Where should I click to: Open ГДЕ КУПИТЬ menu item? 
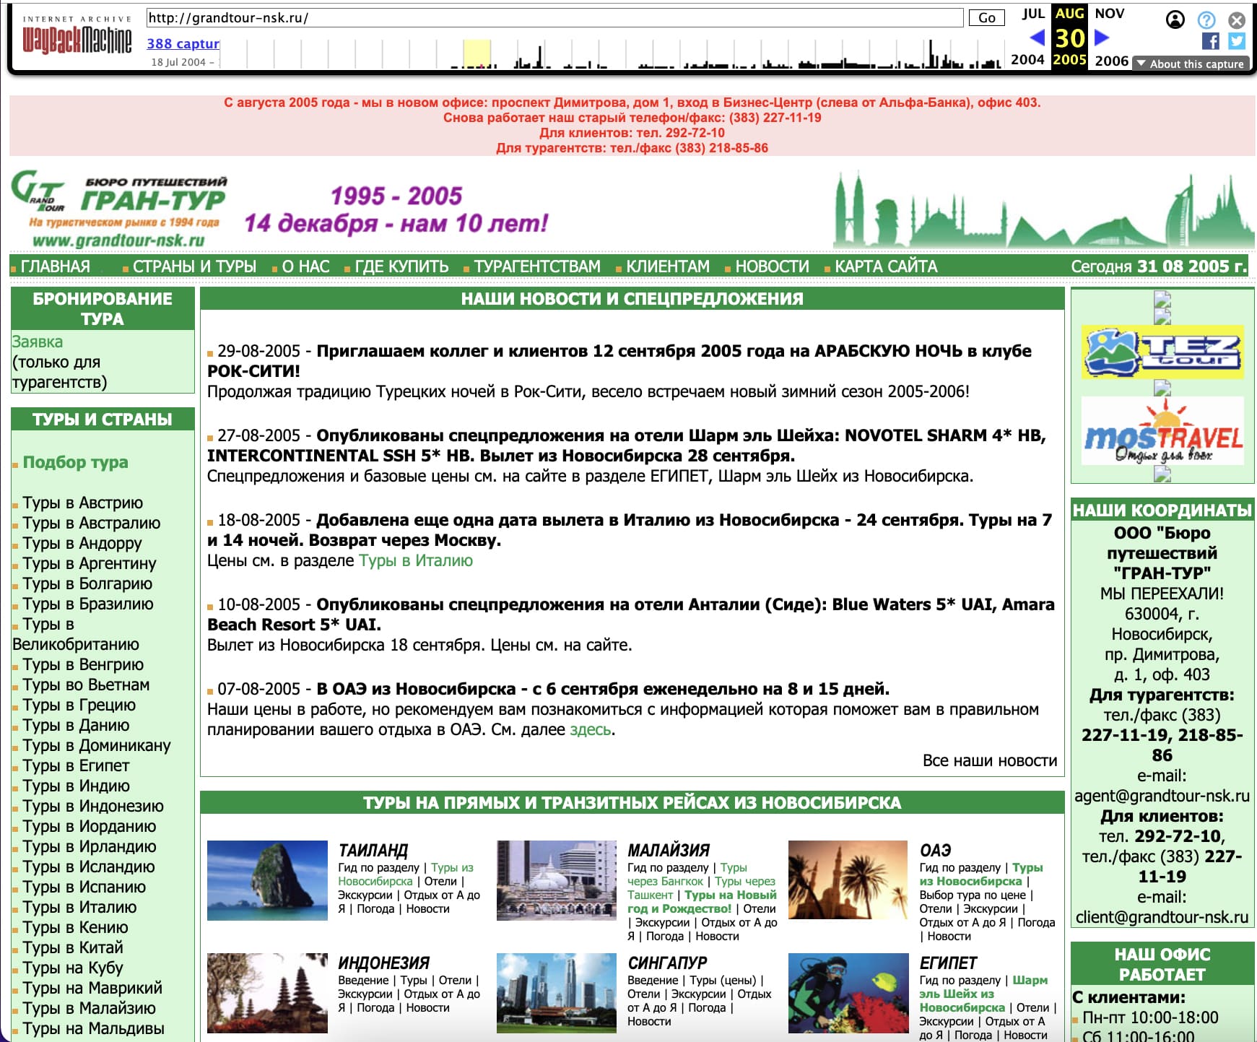401,266
